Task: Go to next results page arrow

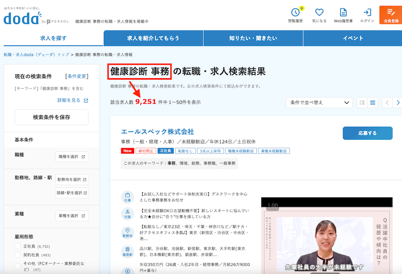Action: tap(397, 103)
